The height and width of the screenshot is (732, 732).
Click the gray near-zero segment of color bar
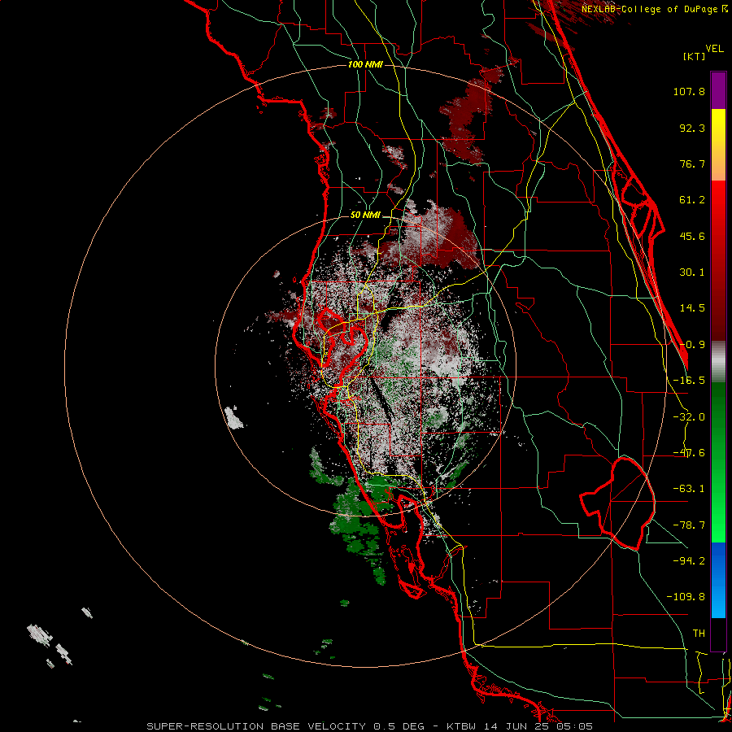coord(718,362)
